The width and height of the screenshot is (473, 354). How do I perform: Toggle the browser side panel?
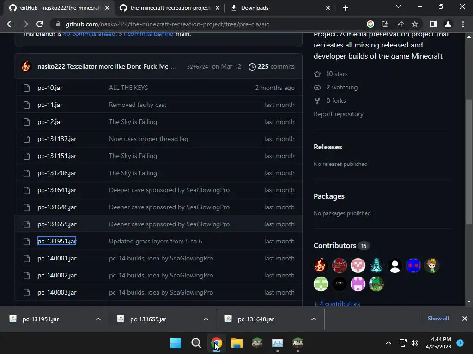pos(433,24)
